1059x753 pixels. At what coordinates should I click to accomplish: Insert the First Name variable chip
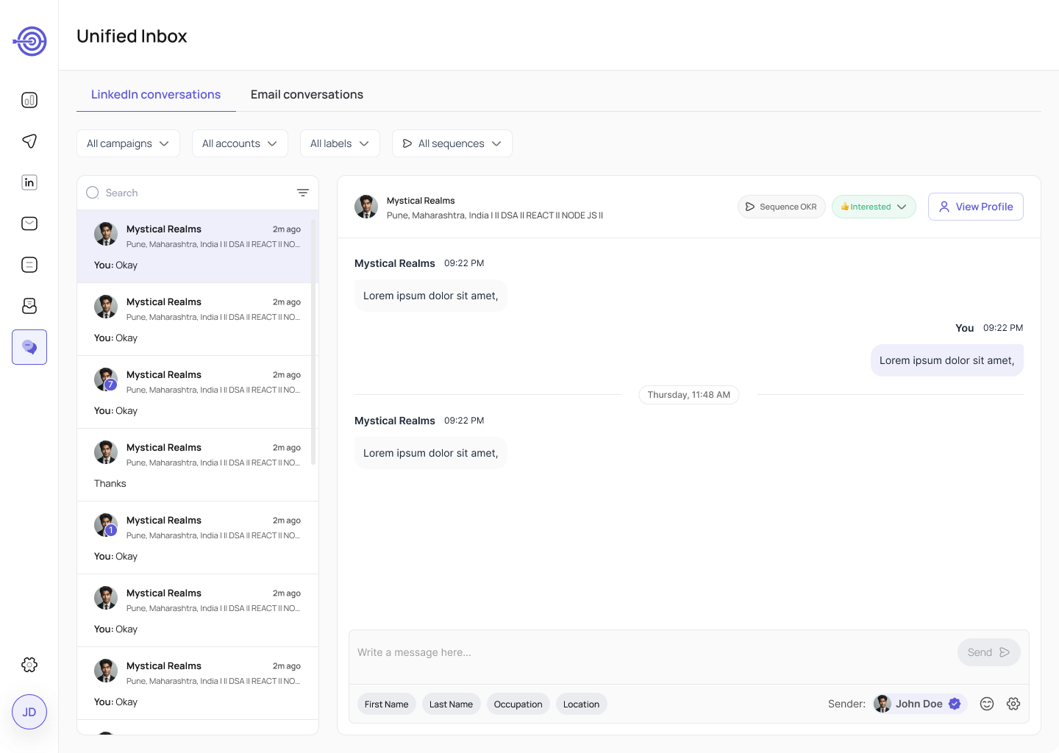pyautogui.click(x=386, y=704)
